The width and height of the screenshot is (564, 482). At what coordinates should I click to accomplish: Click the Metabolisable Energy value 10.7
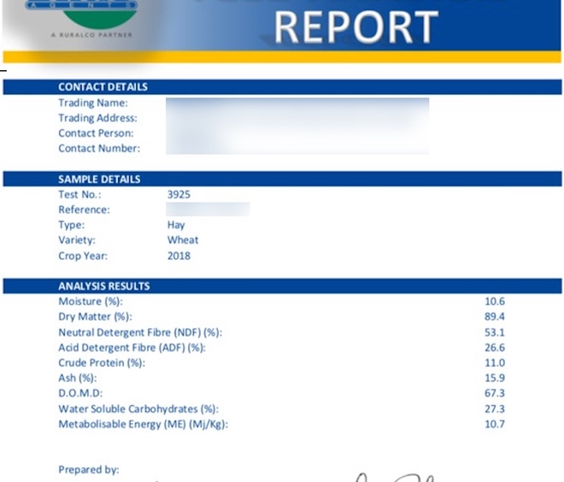(x=494, y=425)
